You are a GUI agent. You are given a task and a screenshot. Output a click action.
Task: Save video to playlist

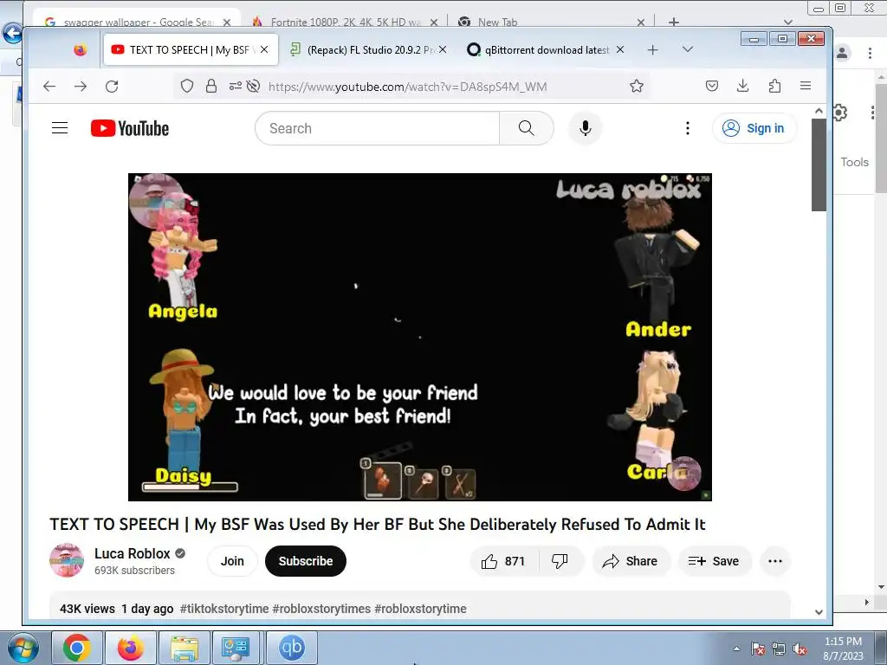pos(714,561)
